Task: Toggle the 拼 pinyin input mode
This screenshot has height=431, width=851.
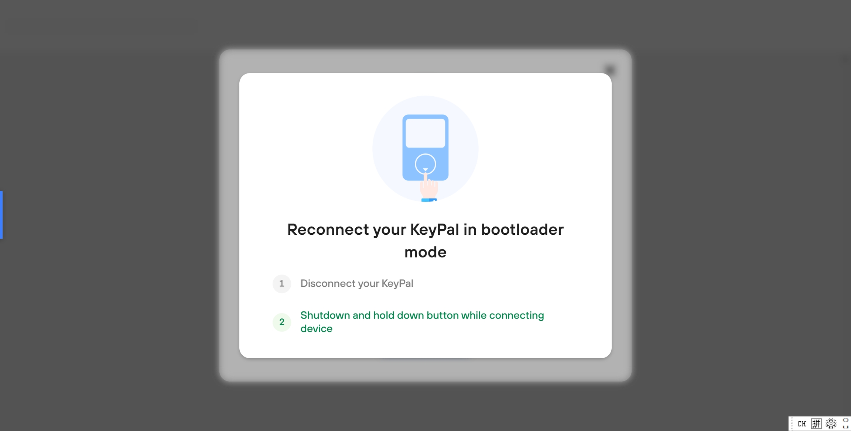Action: tap(816, 424)
